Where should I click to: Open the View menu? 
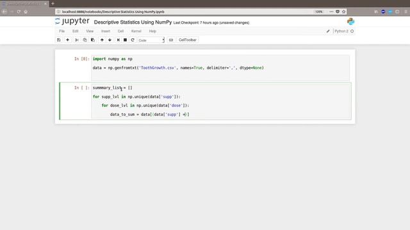pos(90,31)
